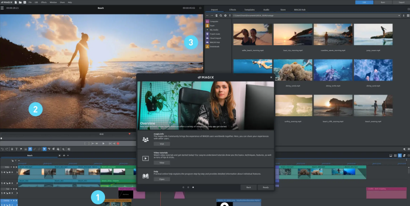The height and width of the screenshot is (206, 410).
Task: Open the Downloads location in the sidebar
Action: (212, 47)
